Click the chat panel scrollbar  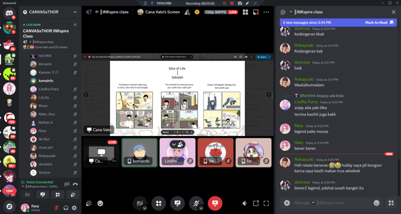pyautogui.click(x=399, y=177)
